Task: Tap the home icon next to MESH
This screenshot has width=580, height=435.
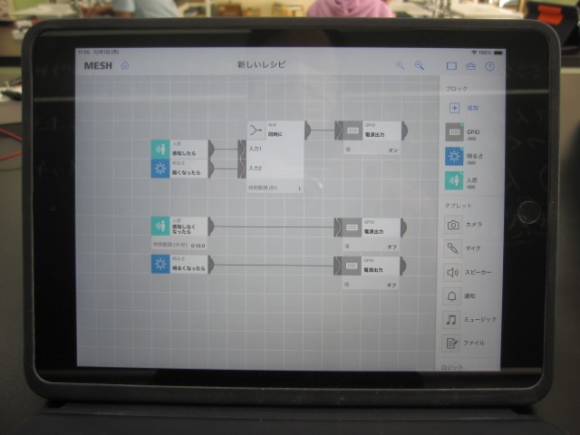Action: coord(125,65)
